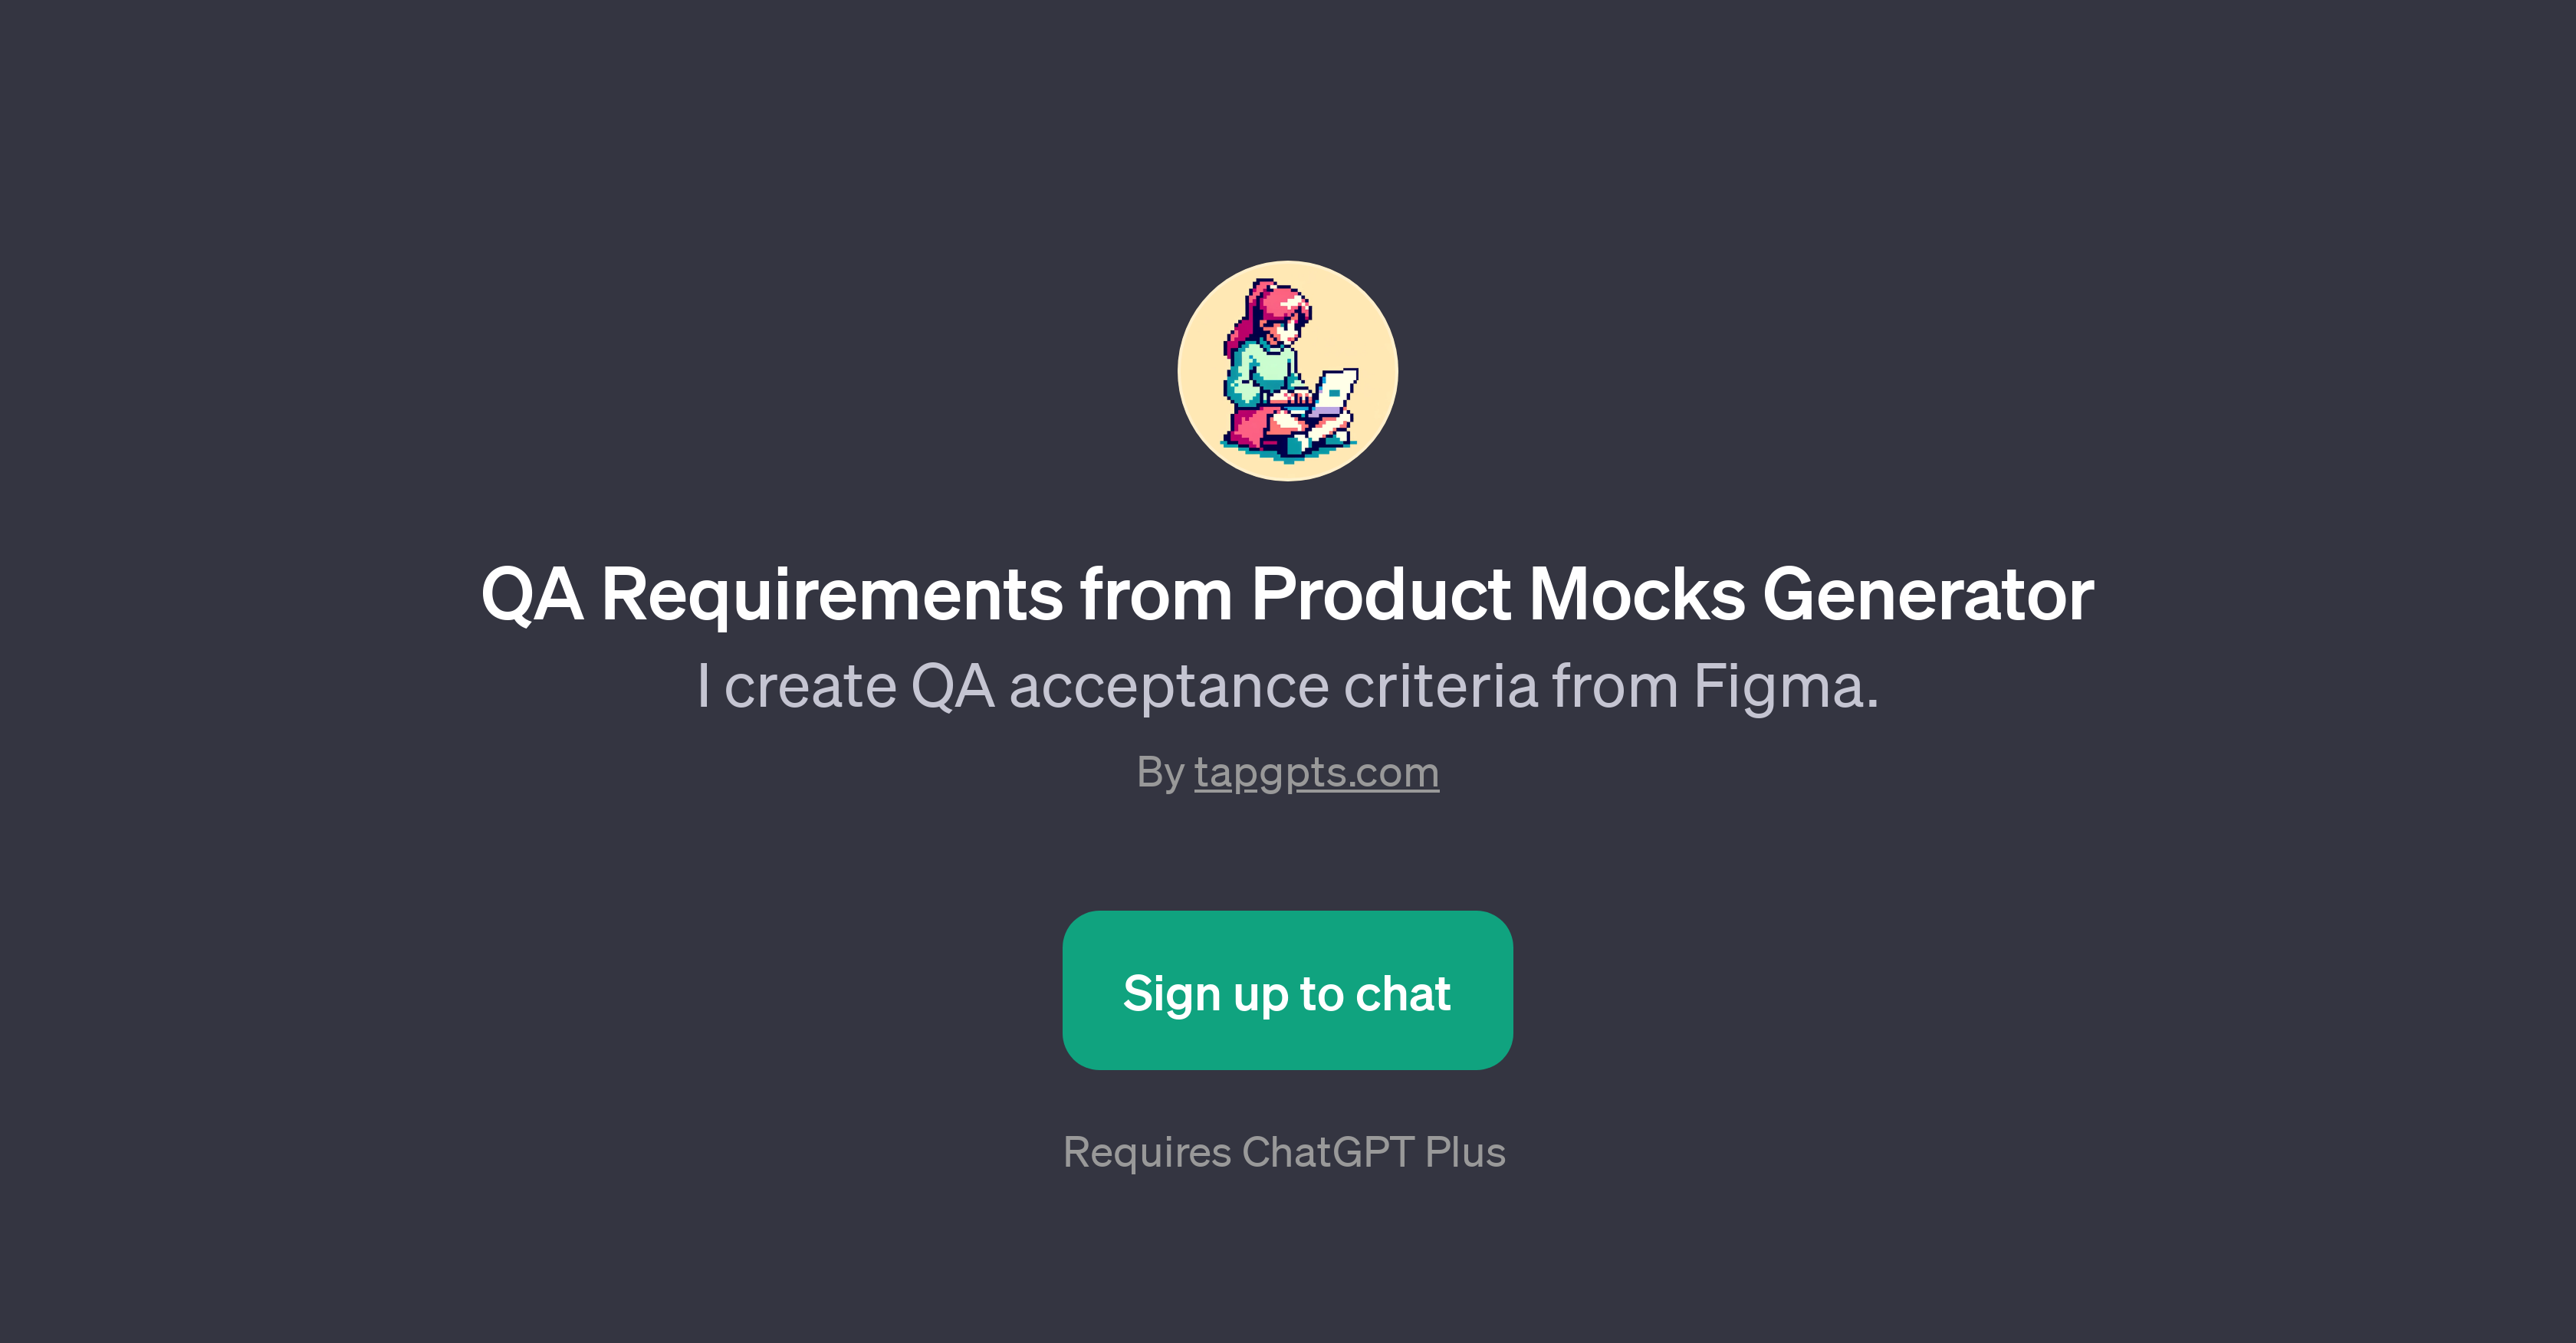The image size is (2576, 1343).
Task: Select the green signup button
Action: [x=1288, y=992]
